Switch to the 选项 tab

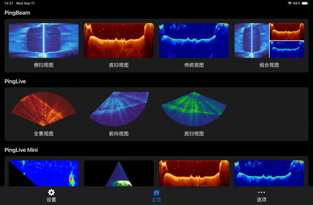[261, 200]
